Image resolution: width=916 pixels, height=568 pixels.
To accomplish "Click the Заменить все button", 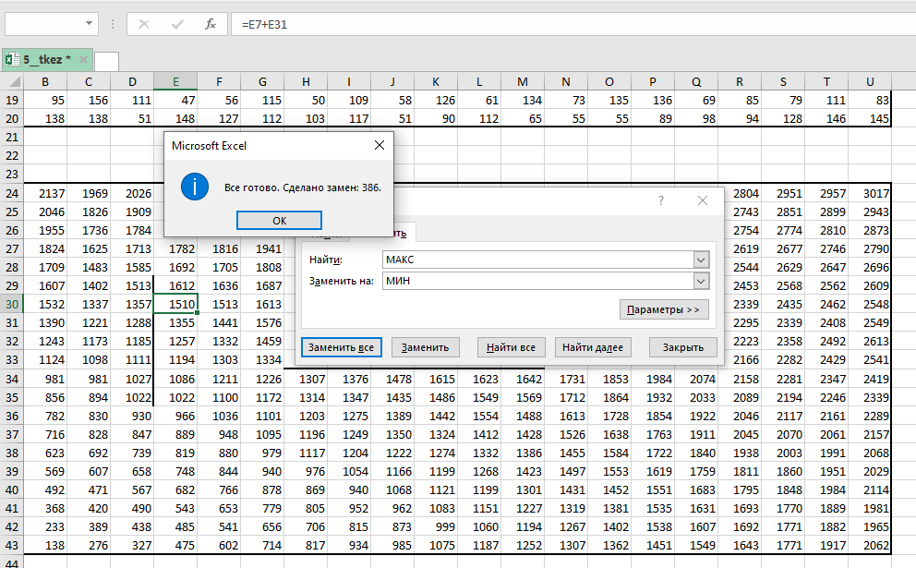I will tap(341, 347).
